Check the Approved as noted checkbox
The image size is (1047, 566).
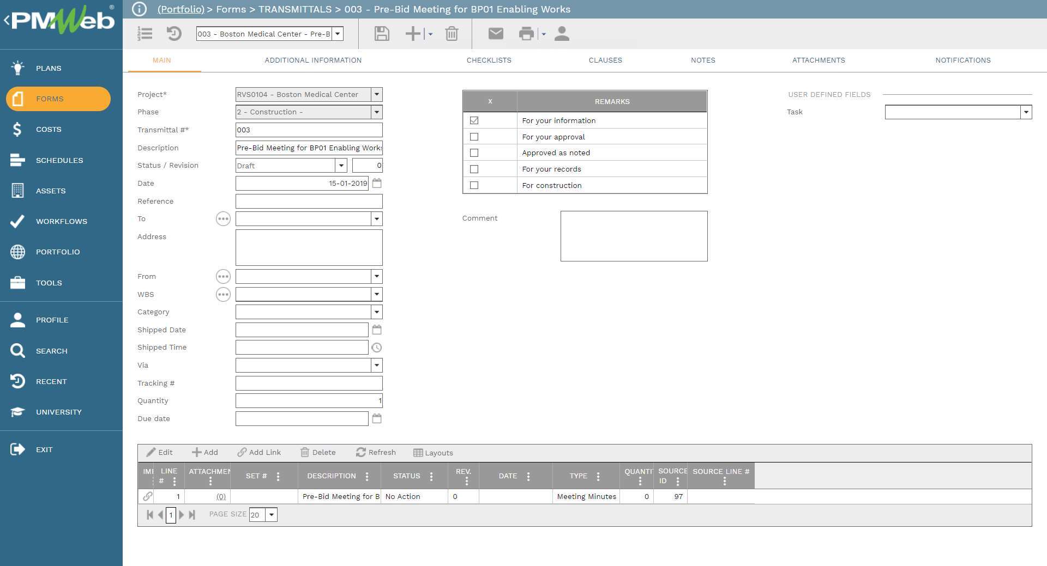474,153
